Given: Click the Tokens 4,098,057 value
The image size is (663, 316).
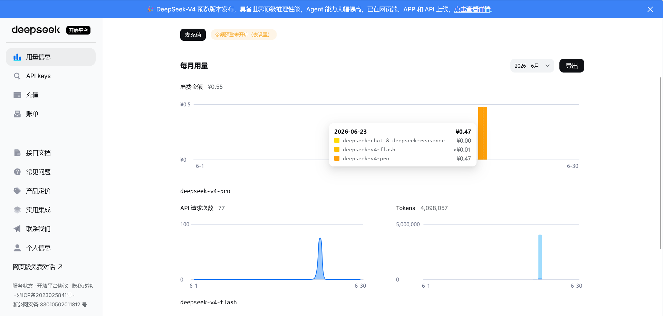Looking at the screenshot, I should point(434,208).
